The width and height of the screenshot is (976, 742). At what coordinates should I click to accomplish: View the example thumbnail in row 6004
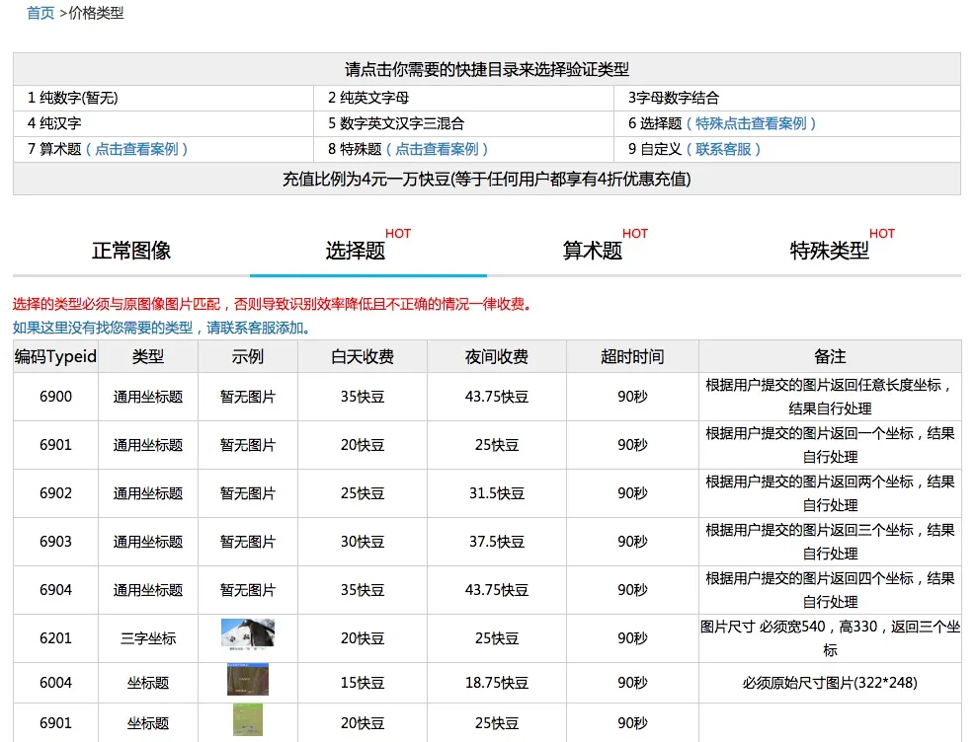248,681
